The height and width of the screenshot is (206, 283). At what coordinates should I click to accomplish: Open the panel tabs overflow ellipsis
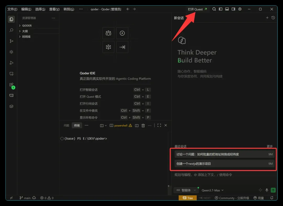coord(87,125)
